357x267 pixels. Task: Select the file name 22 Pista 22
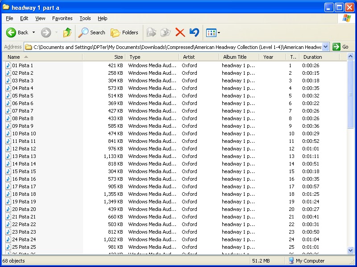(x=24, y=224)
